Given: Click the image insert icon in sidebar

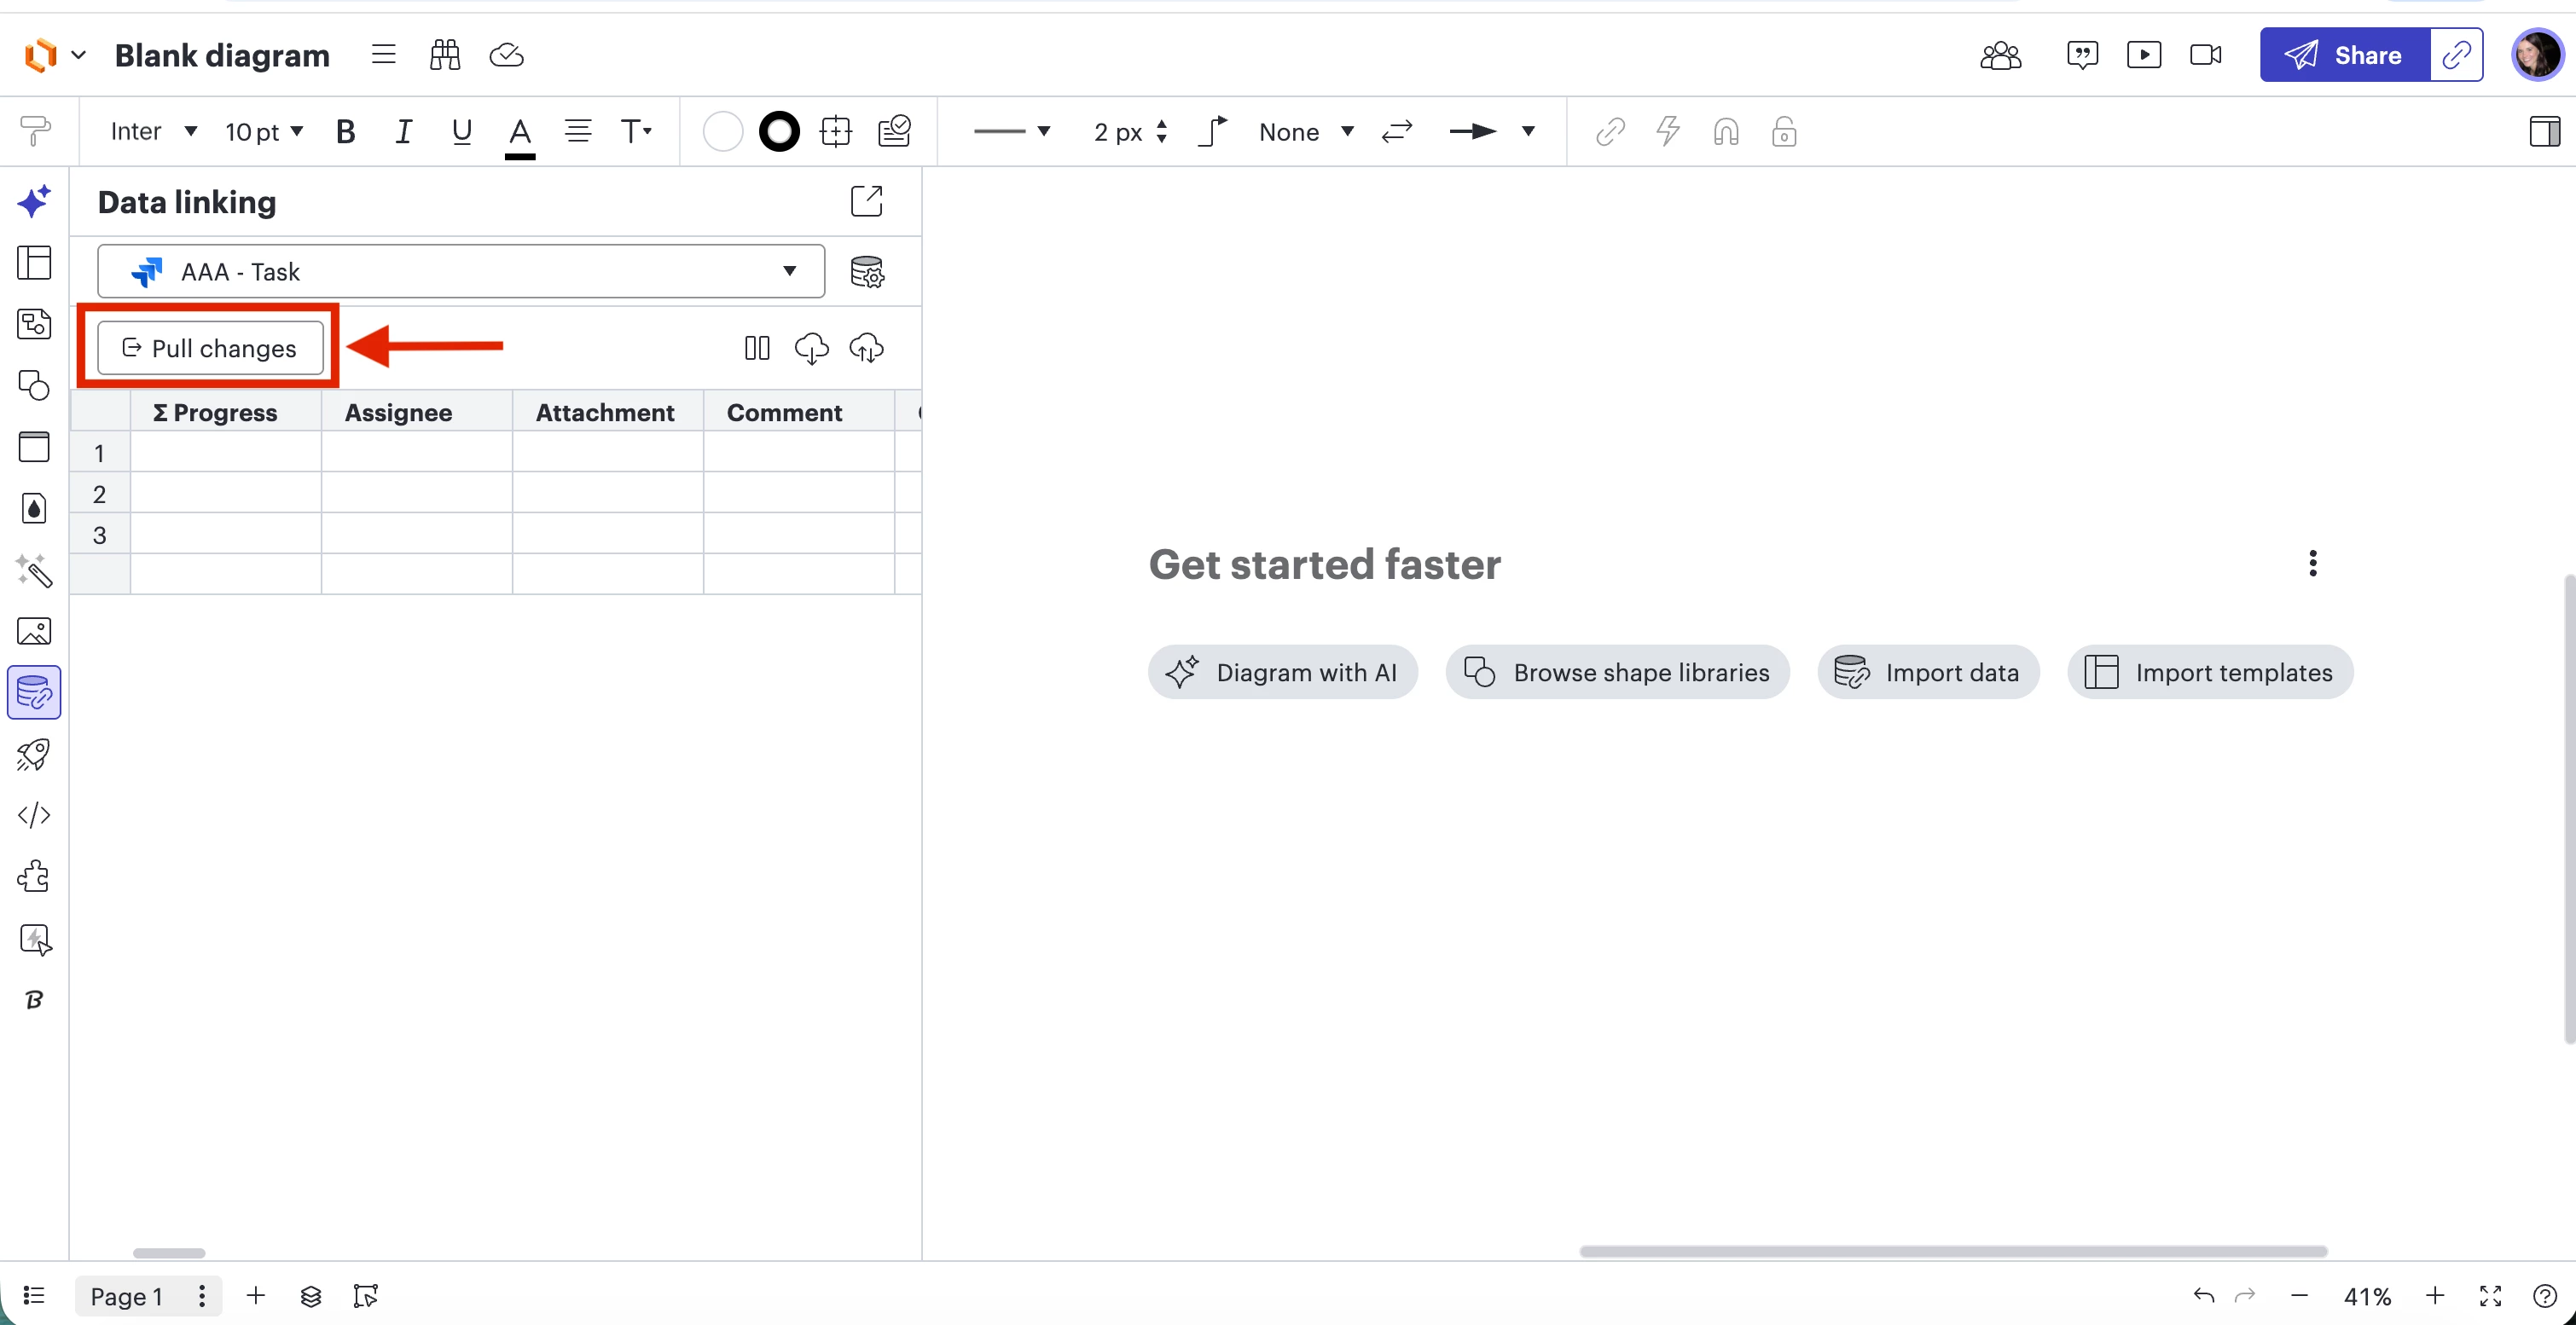Looking at the screenshot, I should point(34,632).
